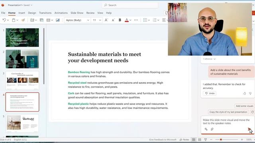Click the Home tab

click(12, 13)
